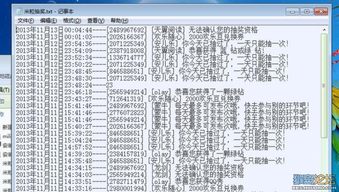Click the [olay] line timestamped 14:39:20
The width and height of the screenshot is (339, 192).
click(130, 154)
